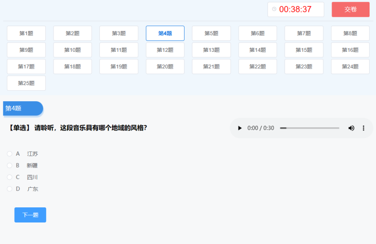Viewport: 376px width, 244px height.
Task: Jump to 第8题
Action: tap(350, 33)
